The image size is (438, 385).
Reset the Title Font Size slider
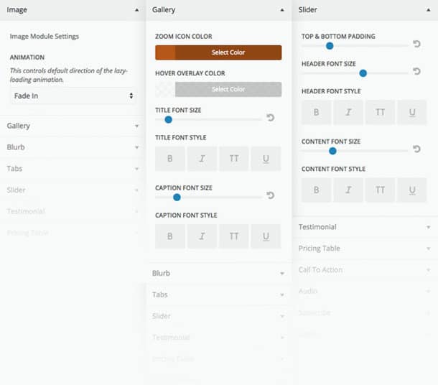(270, 118)
